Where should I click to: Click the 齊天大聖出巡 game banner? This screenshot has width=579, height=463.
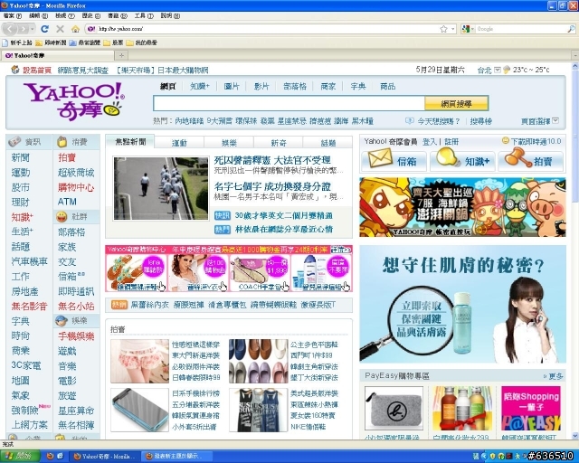click(x=462, y=207)
